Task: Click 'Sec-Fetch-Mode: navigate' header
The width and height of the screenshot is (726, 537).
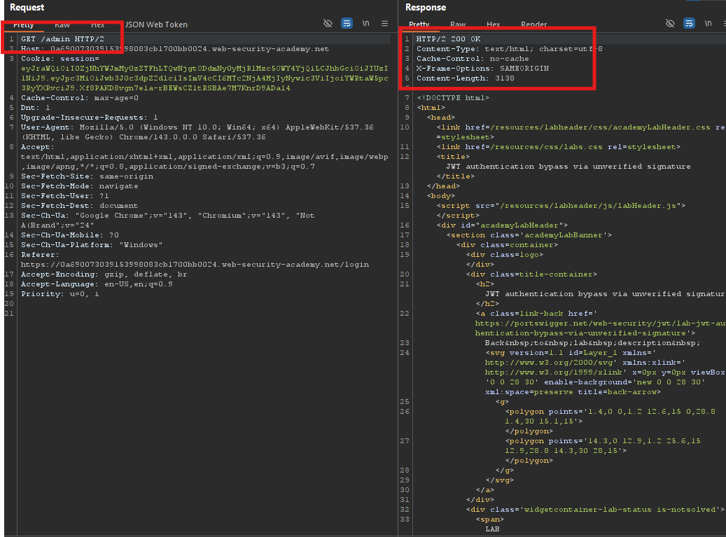Action: [x=80, y=186]
